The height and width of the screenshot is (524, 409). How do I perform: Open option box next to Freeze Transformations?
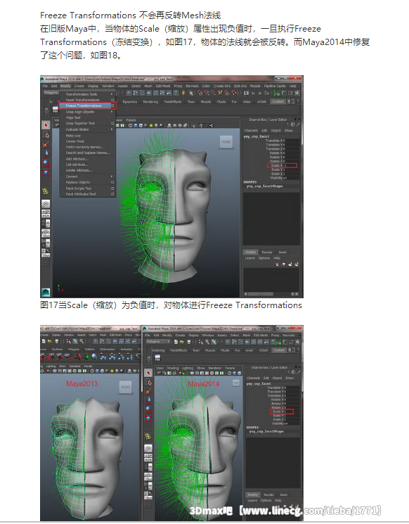[x=113, y=106]
